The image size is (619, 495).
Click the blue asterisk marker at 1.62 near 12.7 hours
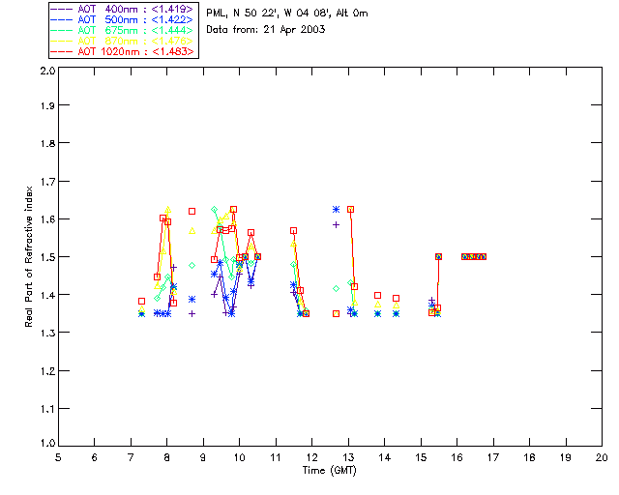pos(336,209)
